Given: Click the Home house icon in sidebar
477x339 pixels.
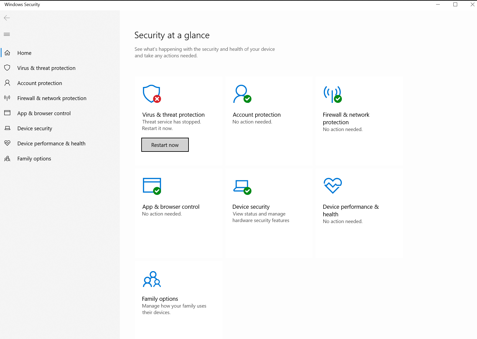Looking at the screenshot, I should pyautogui.click(x=7, y=53).
